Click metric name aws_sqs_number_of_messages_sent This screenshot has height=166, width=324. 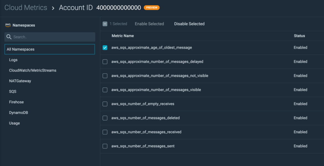[143, 146]
